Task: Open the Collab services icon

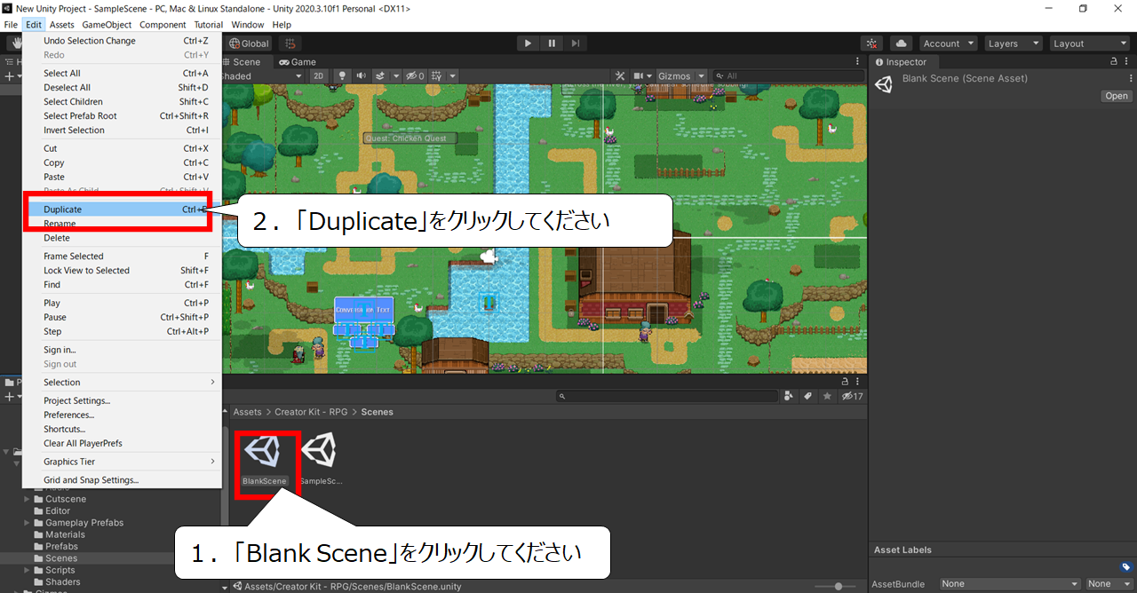Action: tap(872, 43)
